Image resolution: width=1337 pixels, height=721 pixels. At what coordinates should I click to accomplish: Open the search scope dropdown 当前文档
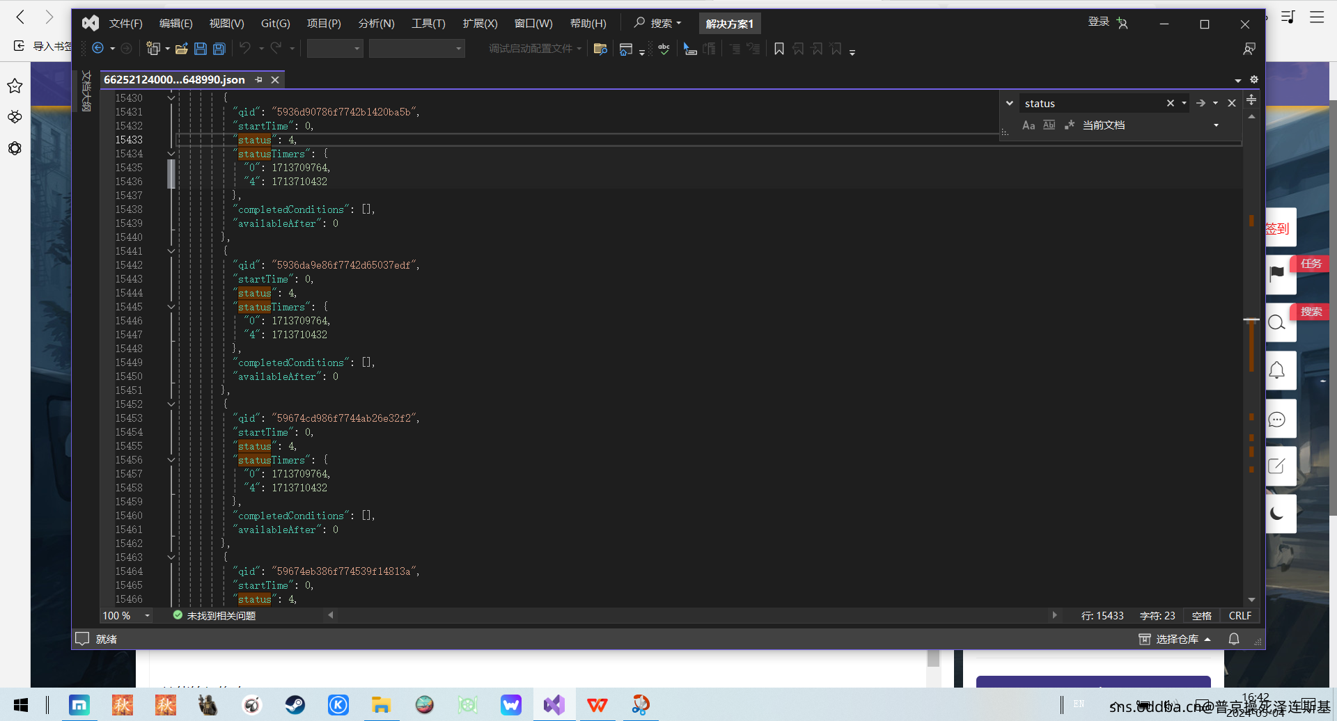(1150, 125)
